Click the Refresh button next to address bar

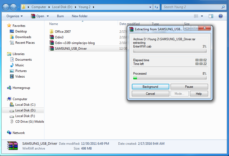point(156,7)
